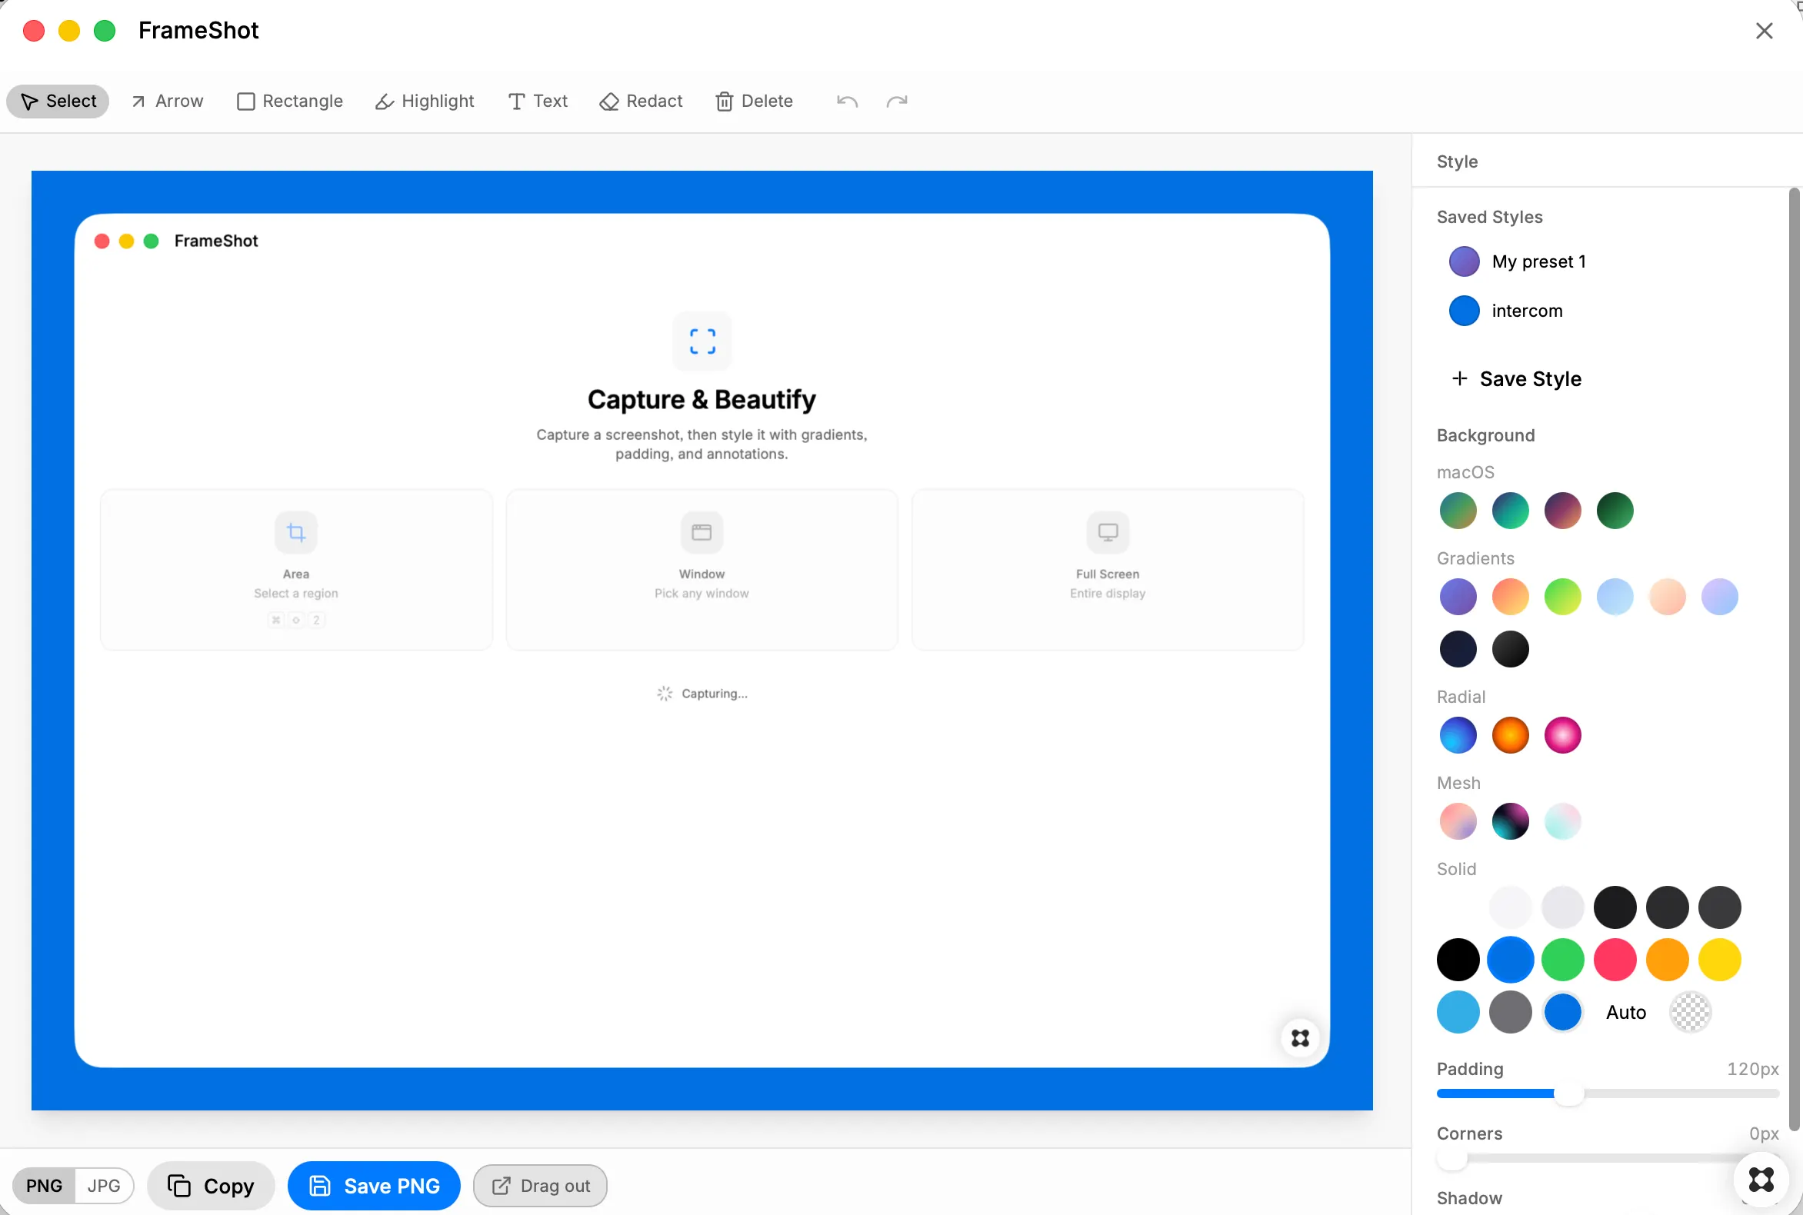Choose the lime green gradient swatch
The height and width of the screenshot is (1215, 1803).
[x=1563, y=597]
